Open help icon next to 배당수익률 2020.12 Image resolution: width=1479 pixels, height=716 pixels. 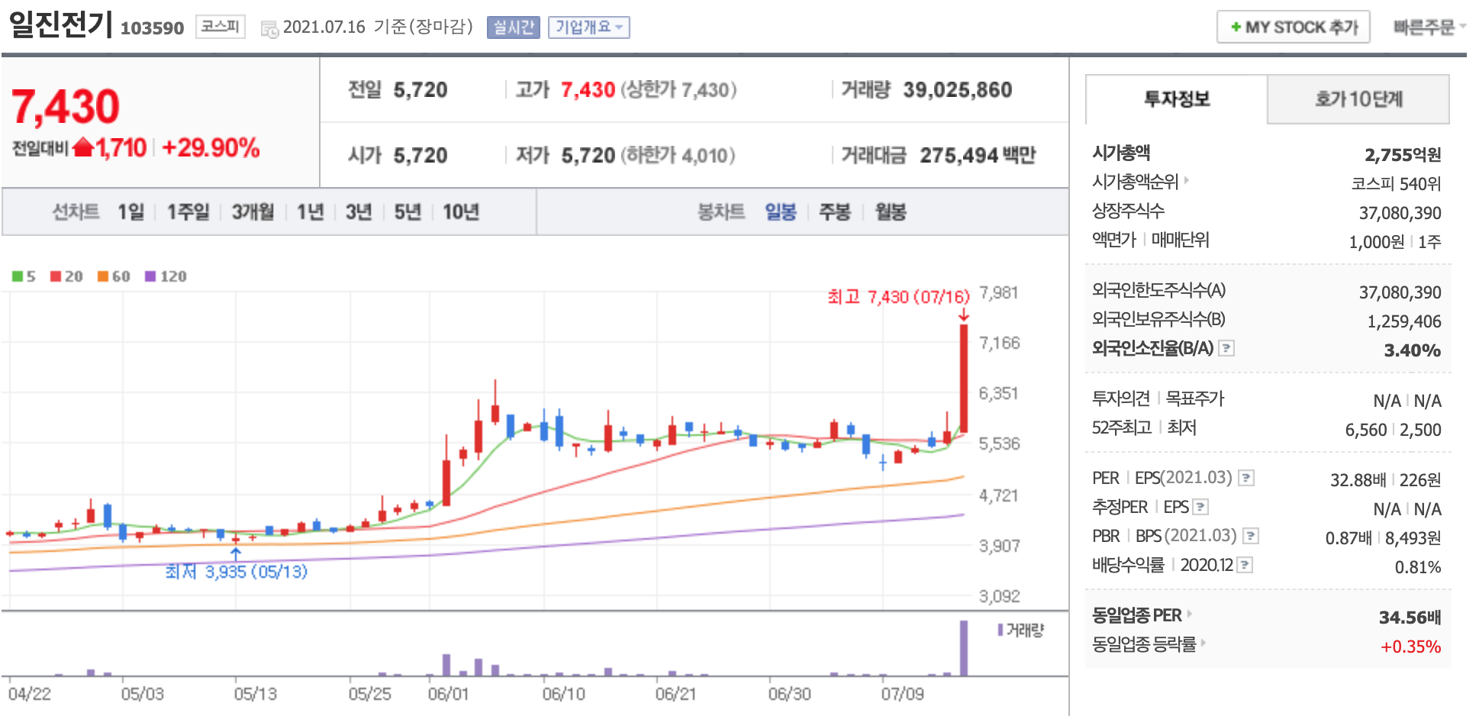[1245, 565]
